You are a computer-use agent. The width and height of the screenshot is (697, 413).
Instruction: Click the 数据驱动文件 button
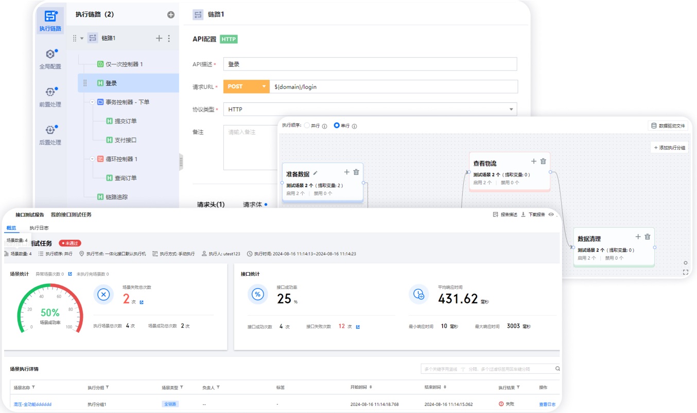[x=668, y=125]
